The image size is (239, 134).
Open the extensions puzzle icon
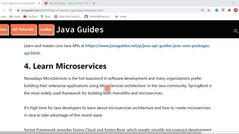[229, 10]
